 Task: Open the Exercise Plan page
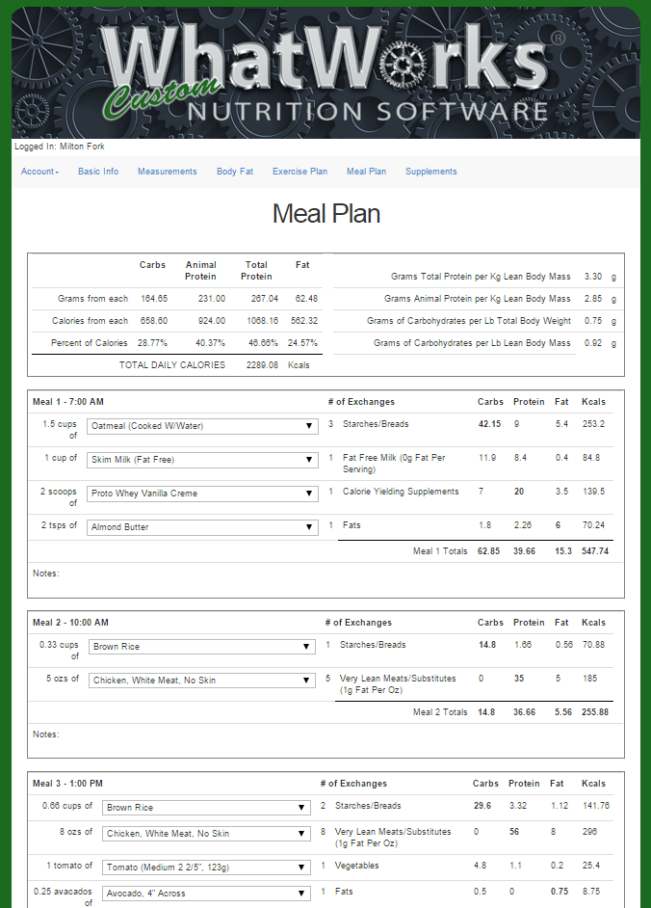click(x=299, y=172)
